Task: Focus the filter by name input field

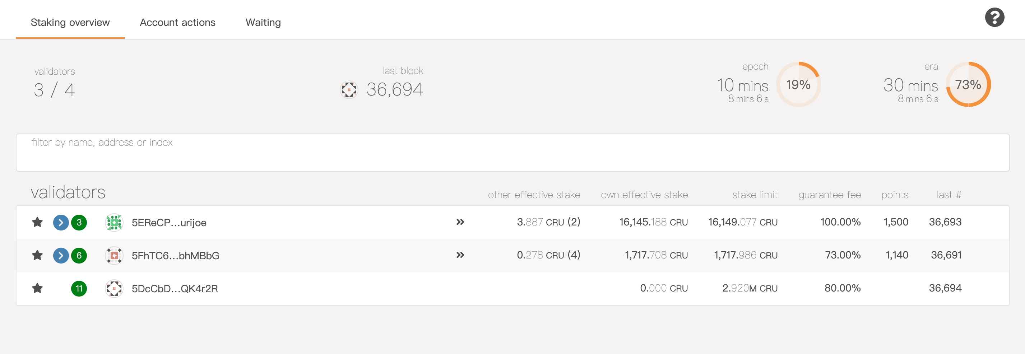Action: 512,153
